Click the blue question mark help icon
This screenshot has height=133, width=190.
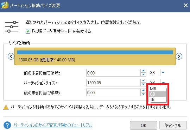coord(7,125)
